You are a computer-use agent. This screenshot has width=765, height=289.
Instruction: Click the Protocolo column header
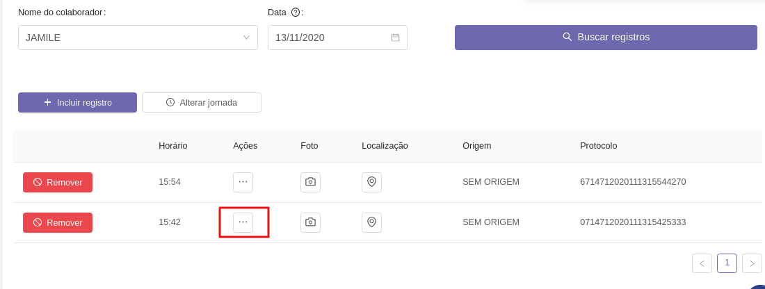598,146
